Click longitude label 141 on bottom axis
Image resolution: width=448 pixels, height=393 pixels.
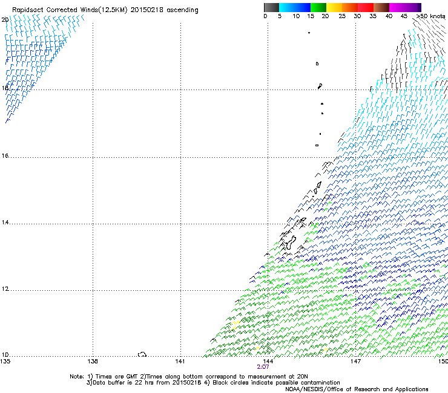180,362
